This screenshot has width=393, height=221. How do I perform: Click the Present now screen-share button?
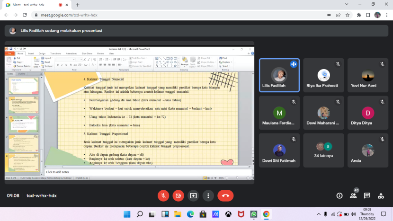pyautogui.click(x=193, y=195)
